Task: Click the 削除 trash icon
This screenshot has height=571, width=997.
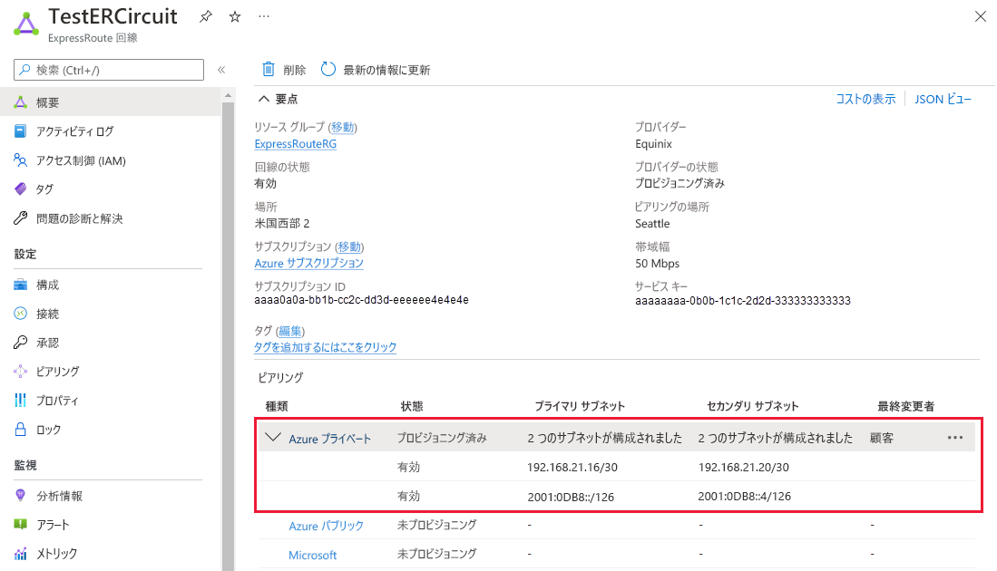Action: pos(269,69)
